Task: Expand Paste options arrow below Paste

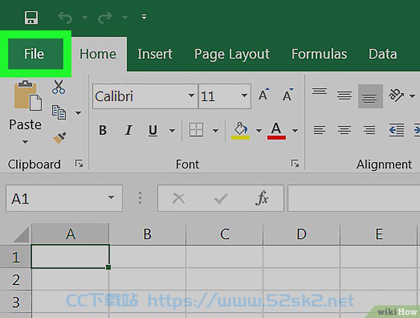Action: coord(25,142)
